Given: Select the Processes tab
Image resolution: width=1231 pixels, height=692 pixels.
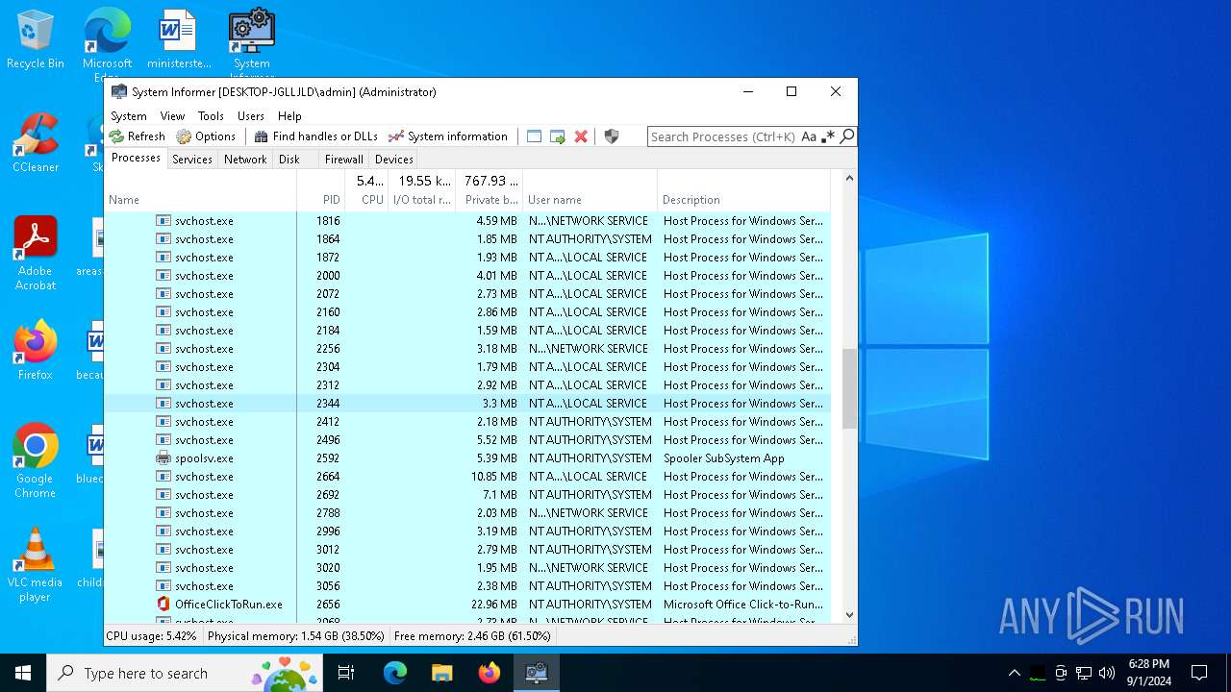Looking at the screenshot, I should (136, 158).
